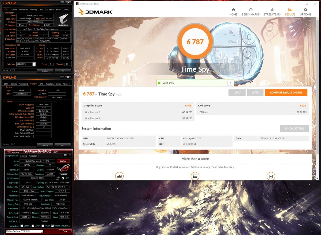Click Save button in 3DMark results

[255, 93]
